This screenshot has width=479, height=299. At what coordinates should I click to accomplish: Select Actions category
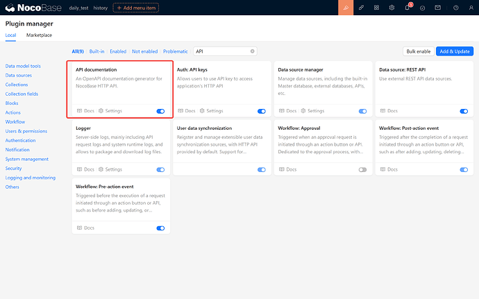pyautogui.click(x=12, y=112)
